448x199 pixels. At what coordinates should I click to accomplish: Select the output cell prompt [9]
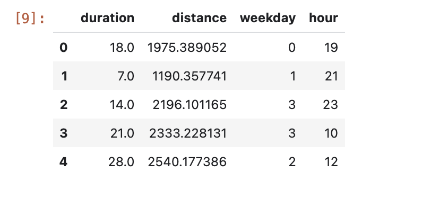30,19
